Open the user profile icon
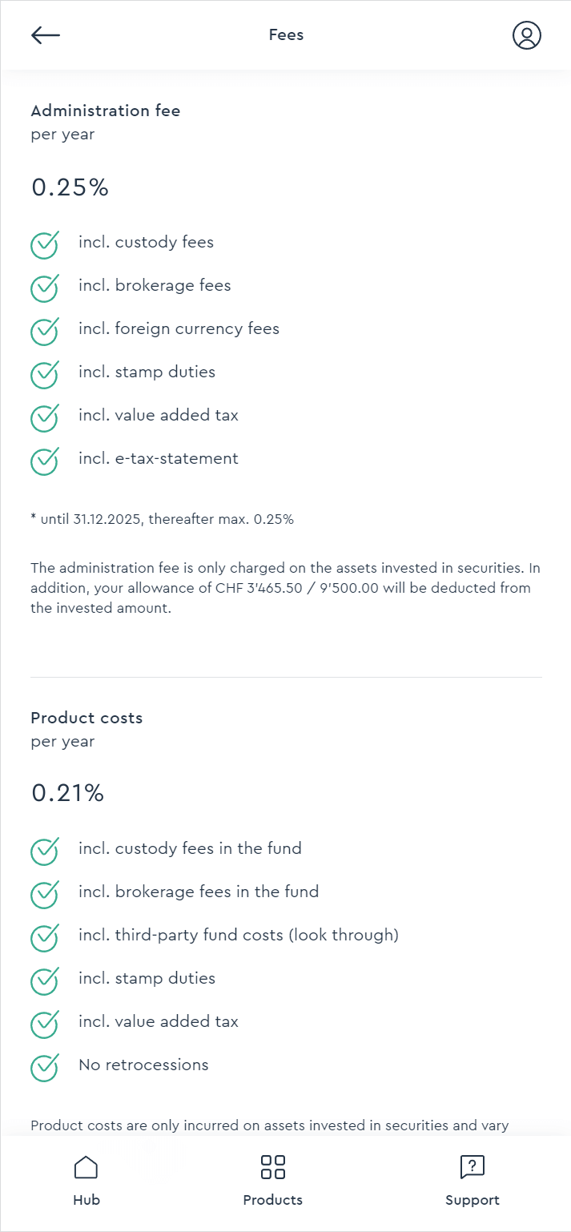Image resolution: width=571 pixels, height=1232 pixels. point(526,35)
